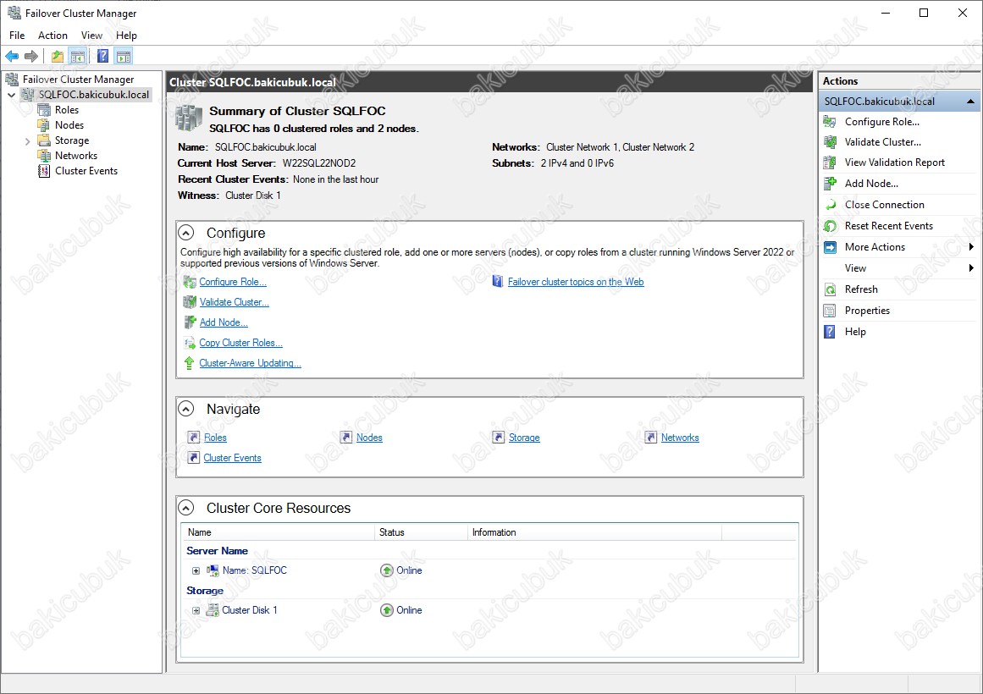Open the More Actions submenu arrow
983x694 pixels.
point(971,247)
